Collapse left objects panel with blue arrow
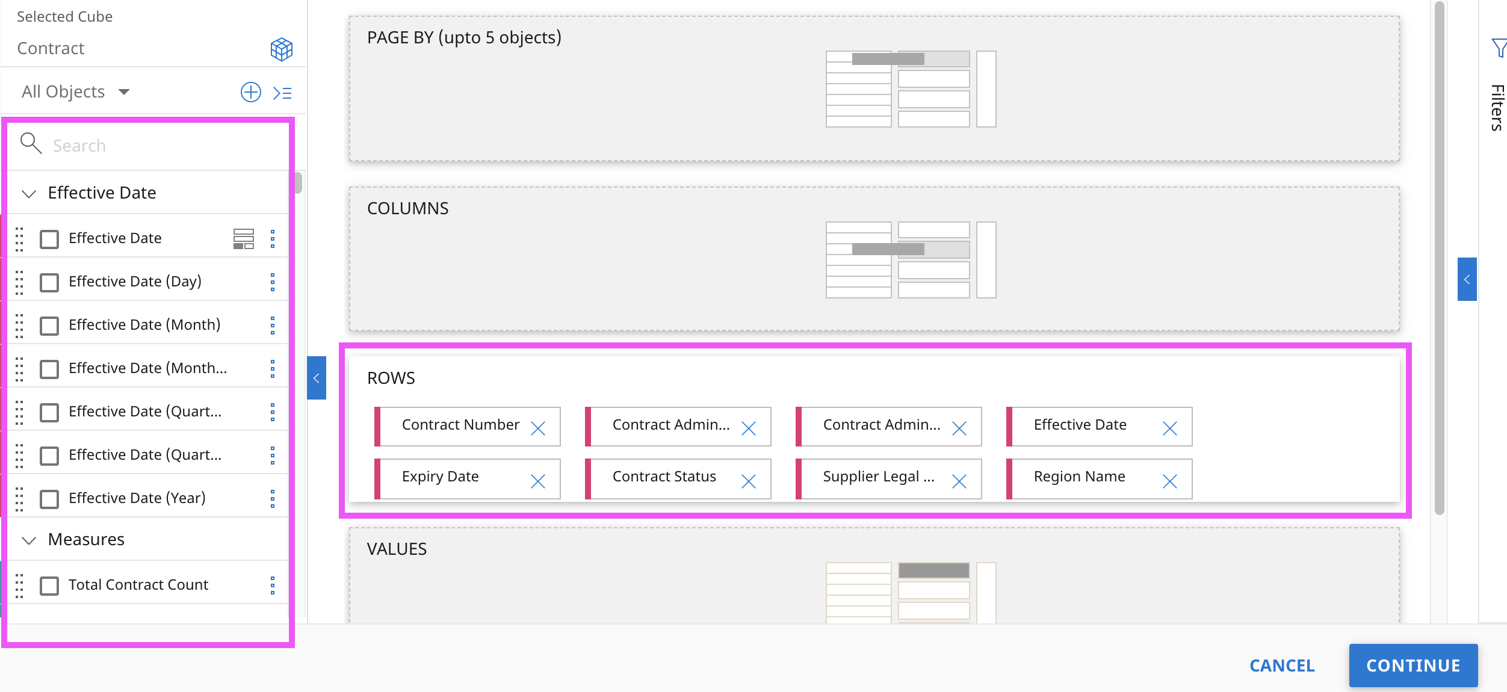Screen dimensions: 1507x692 pyautogui.click(x=316, y=378)
